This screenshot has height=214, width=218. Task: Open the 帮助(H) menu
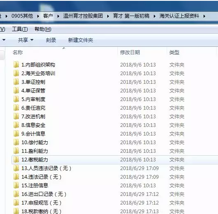[43, 29]
